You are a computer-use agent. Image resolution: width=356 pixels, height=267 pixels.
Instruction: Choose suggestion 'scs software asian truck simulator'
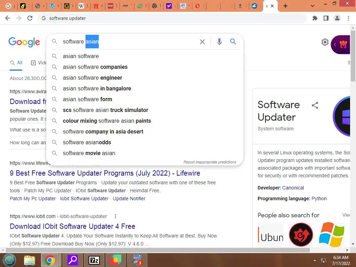[145, 110]
